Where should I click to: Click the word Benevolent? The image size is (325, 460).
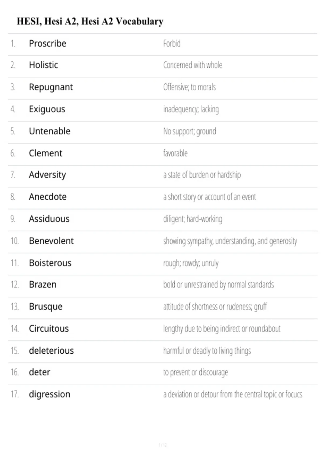tap(51, 241)
